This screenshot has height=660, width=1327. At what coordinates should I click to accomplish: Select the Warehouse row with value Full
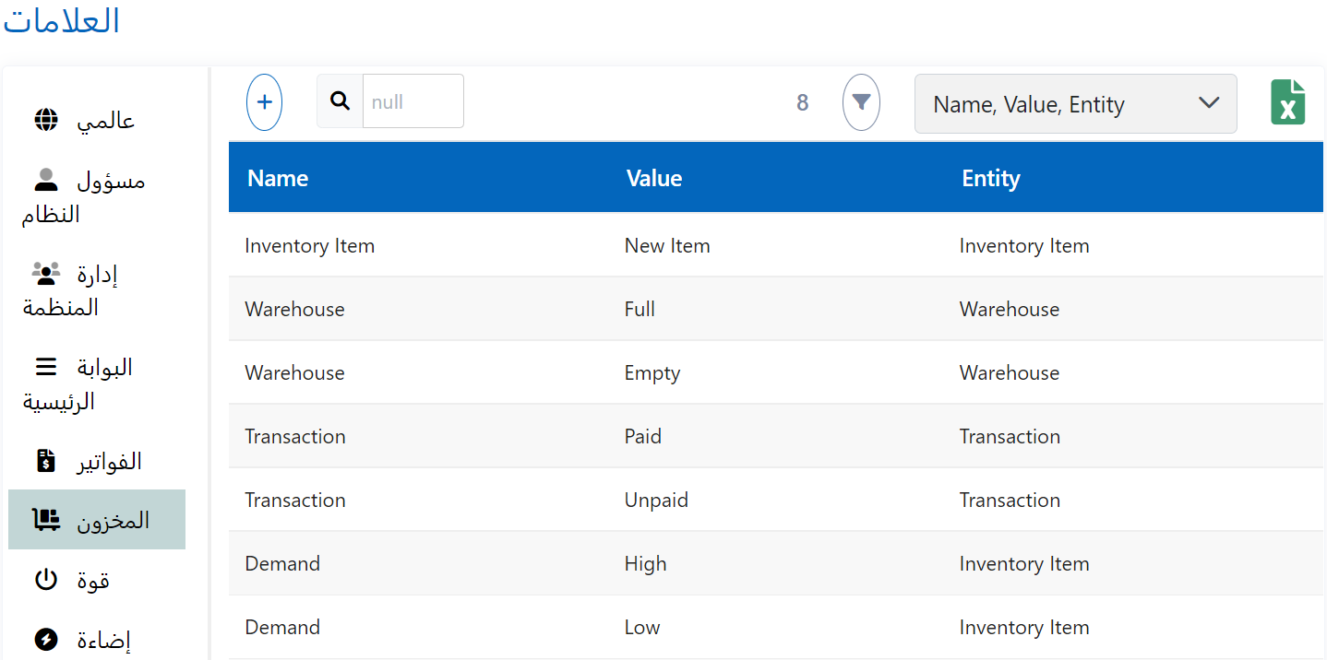pos(640,309)
